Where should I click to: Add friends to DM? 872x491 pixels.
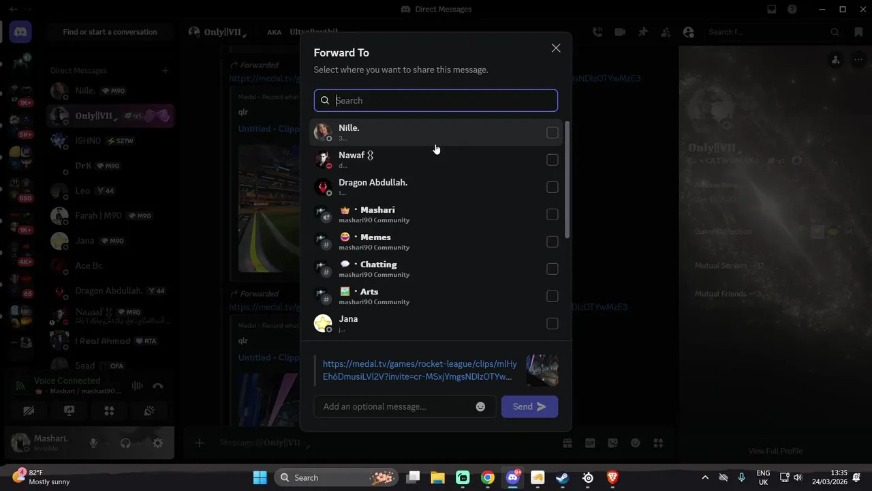tap(665, 32)
